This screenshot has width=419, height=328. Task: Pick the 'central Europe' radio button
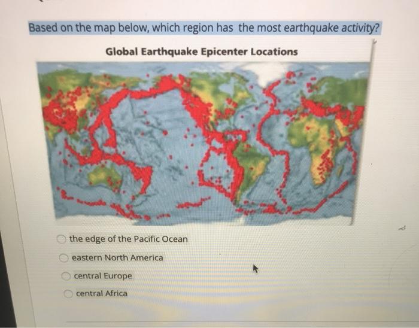click(x=66, y=276)
